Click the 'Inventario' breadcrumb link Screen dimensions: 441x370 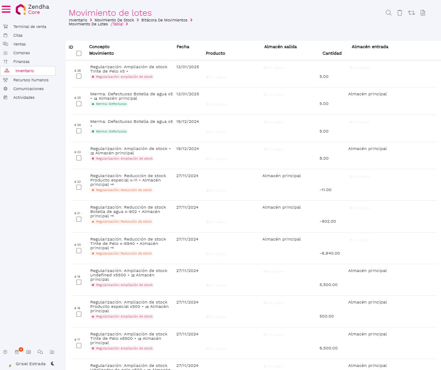coord(78,20)
